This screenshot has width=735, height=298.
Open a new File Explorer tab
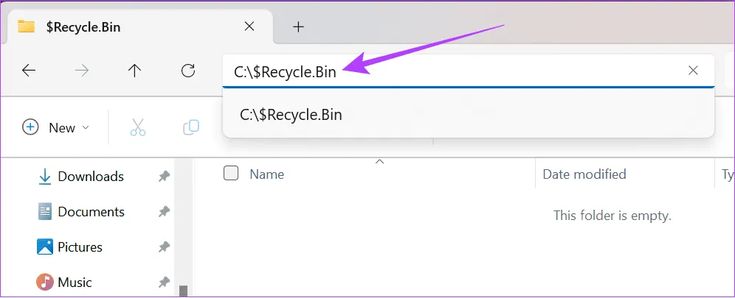[298, 26]
